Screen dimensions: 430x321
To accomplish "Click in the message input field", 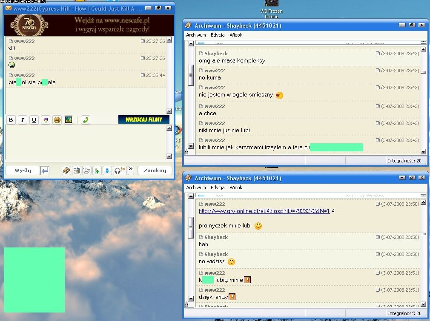I will coord(85,142).
